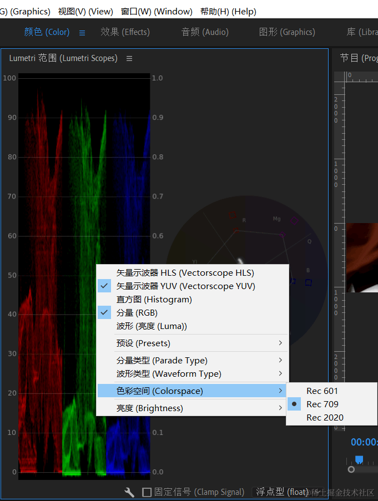This screenshot has height=501, width=378.
Task: Select Rec 709 colorspace option
Action: coord(332,404)
